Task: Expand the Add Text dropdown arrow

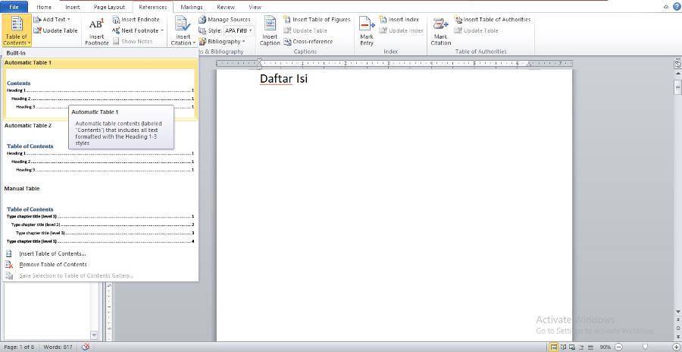Action: coord(69,20)
